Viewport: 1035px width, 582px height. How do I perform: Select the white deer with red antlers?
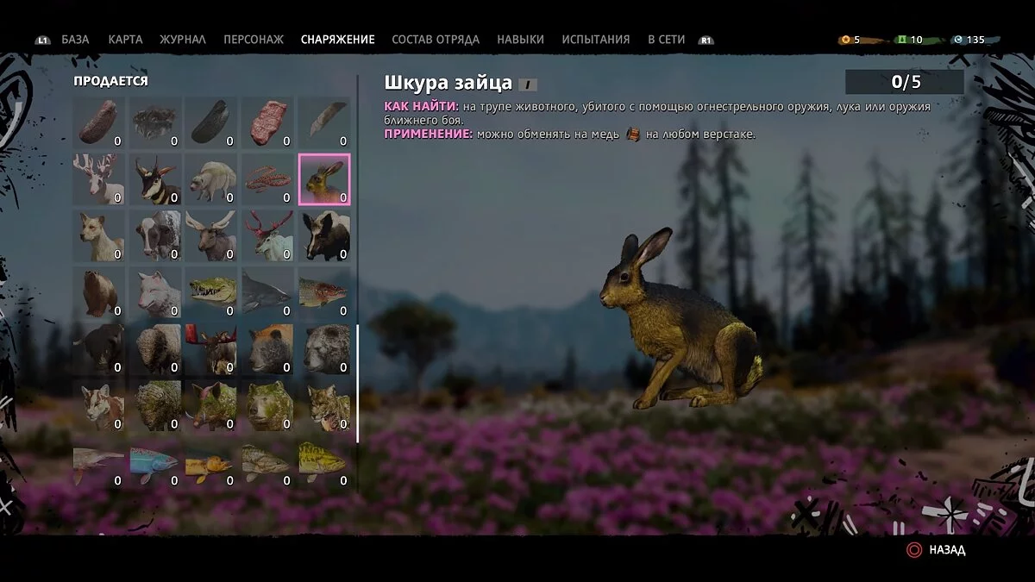[x=268, y=236]
